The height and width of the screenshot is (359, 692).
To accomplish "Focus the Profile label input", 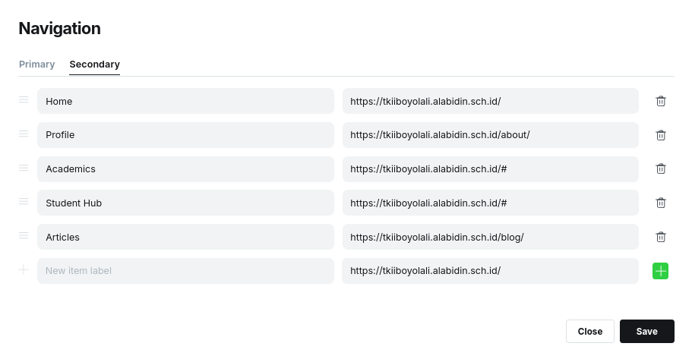I will pos(185,135).
